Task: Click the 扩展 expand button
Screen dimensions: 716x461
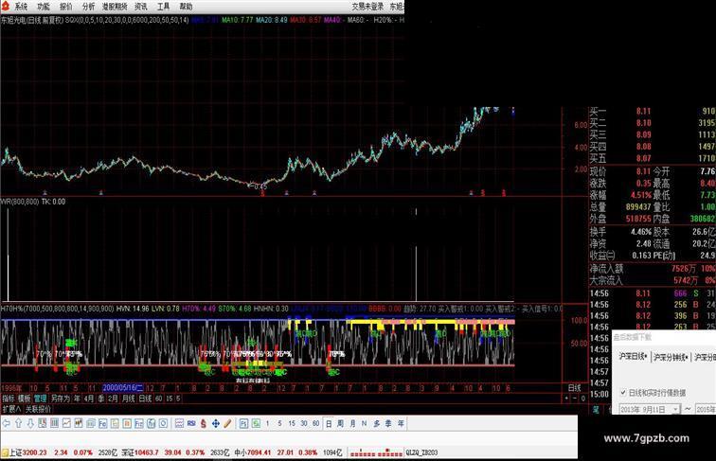Action: click(x=11, y=409)
